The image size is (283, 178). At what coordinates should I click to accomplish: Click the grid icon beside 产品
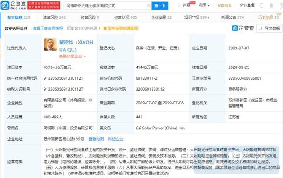(179, 6)
